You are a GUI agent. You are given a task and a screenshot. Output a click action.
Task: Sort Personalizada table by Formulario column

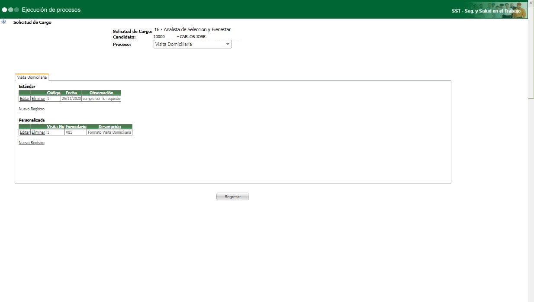[76, 126]
